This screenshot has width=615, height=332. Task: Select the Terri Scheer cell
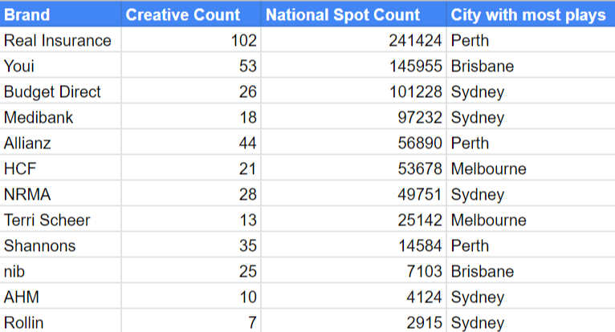tap(60, 219)
